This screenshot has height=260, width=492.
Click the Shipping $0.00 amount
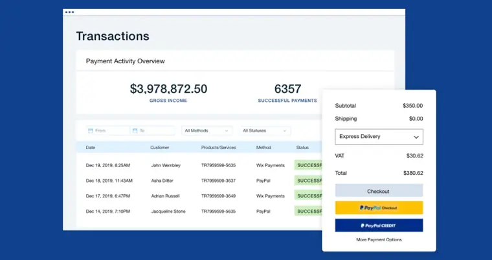(x=416, y=119)
